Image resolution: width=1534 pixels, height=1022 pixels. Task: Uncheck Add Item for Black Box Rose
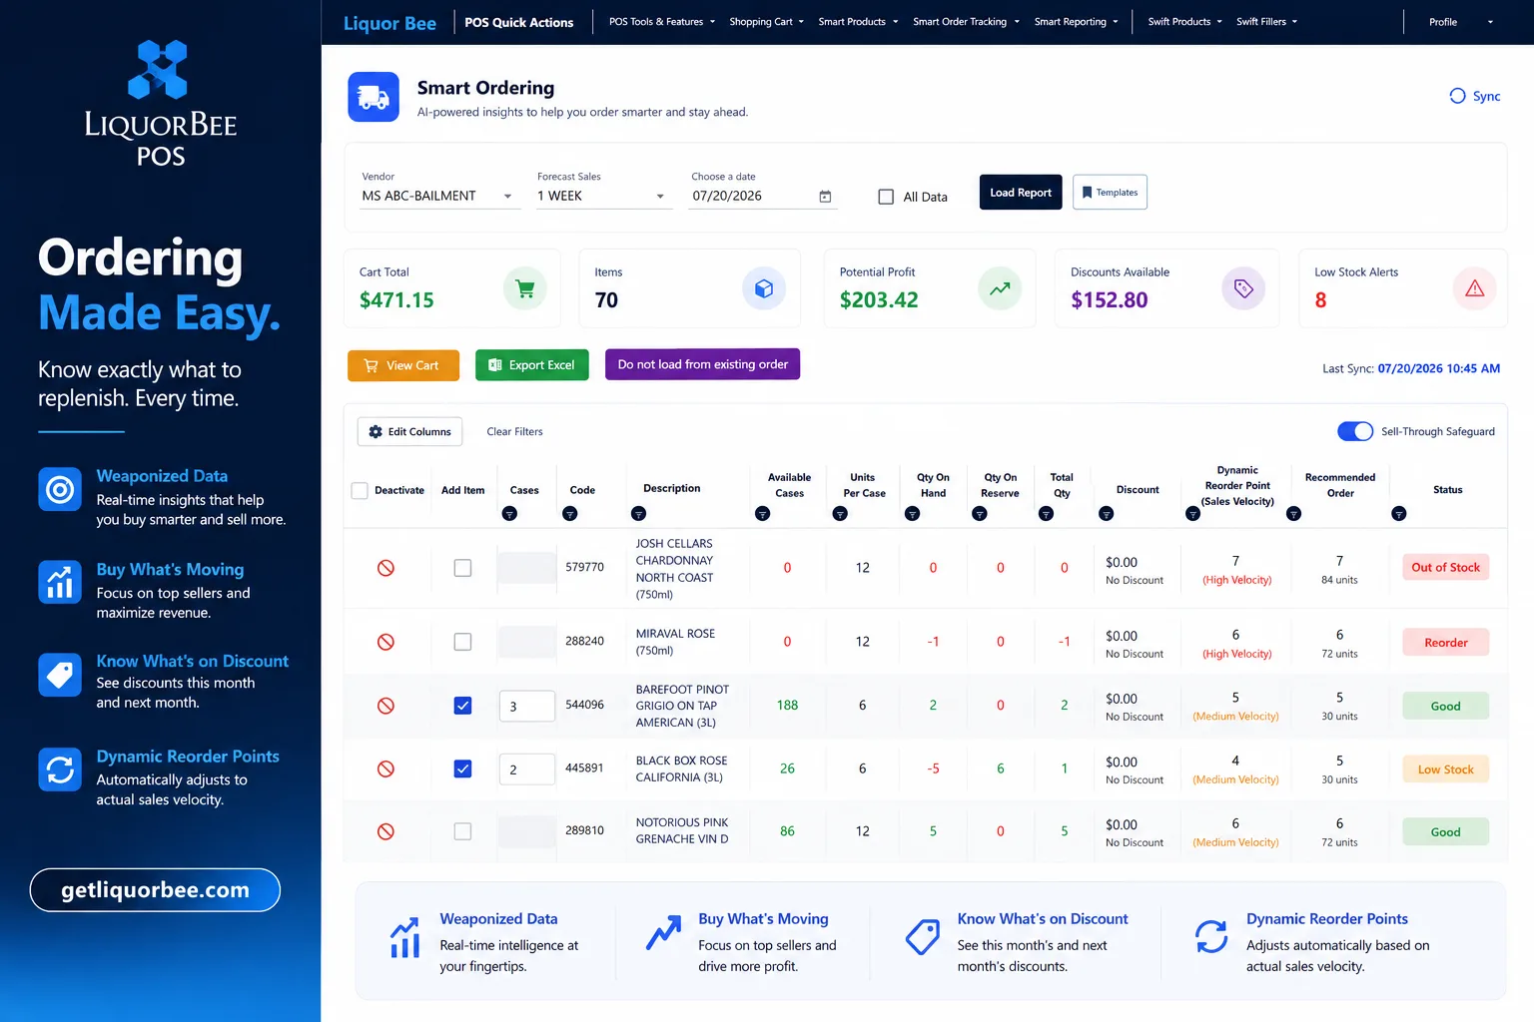point(462,768)
